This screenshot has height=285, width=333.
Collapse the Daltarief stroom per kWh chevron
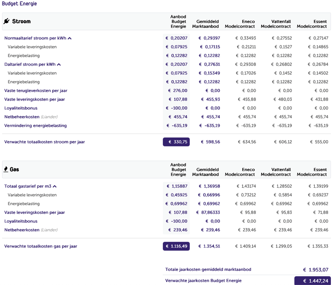[x=59, y=64]
